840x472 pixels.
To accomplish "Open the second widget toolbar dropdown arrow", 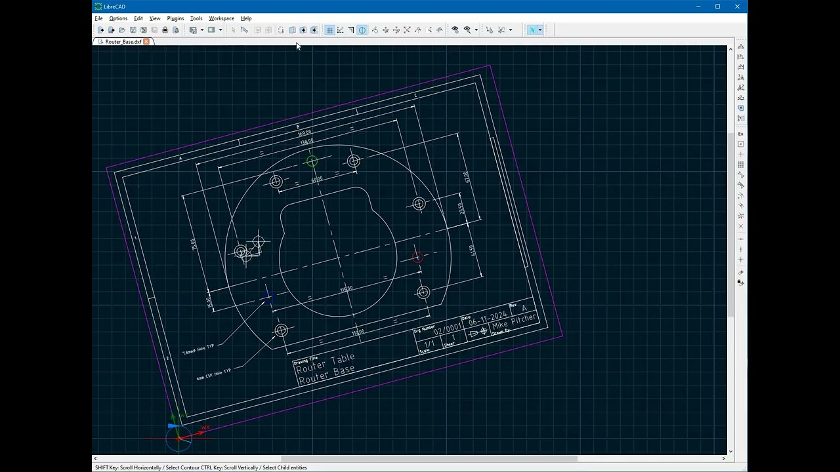I will tap(220, 29).
